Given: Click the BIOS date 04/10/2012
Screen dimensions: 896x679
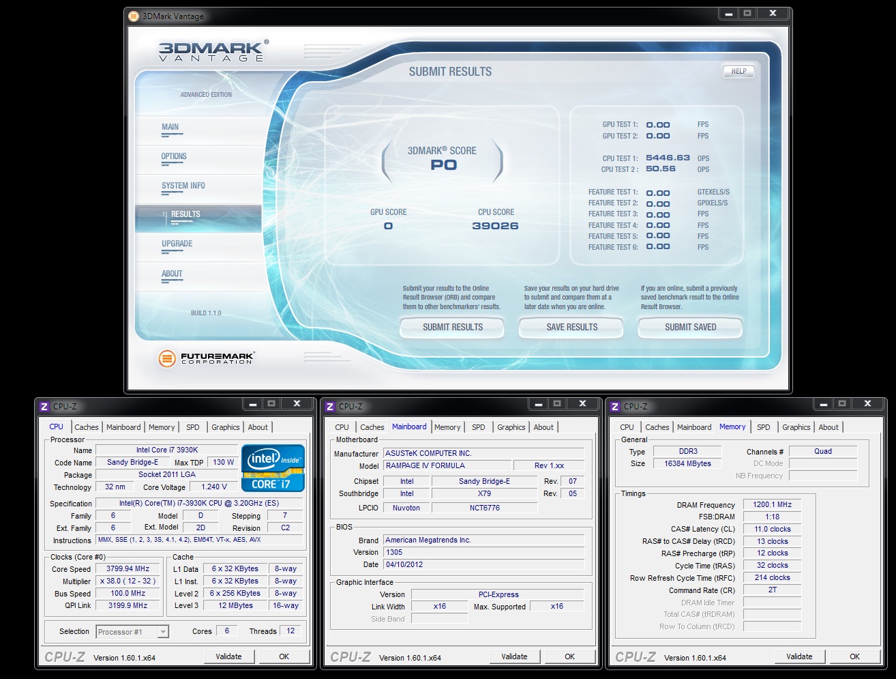Looking at the screenshot, I should tap(483, 564).
